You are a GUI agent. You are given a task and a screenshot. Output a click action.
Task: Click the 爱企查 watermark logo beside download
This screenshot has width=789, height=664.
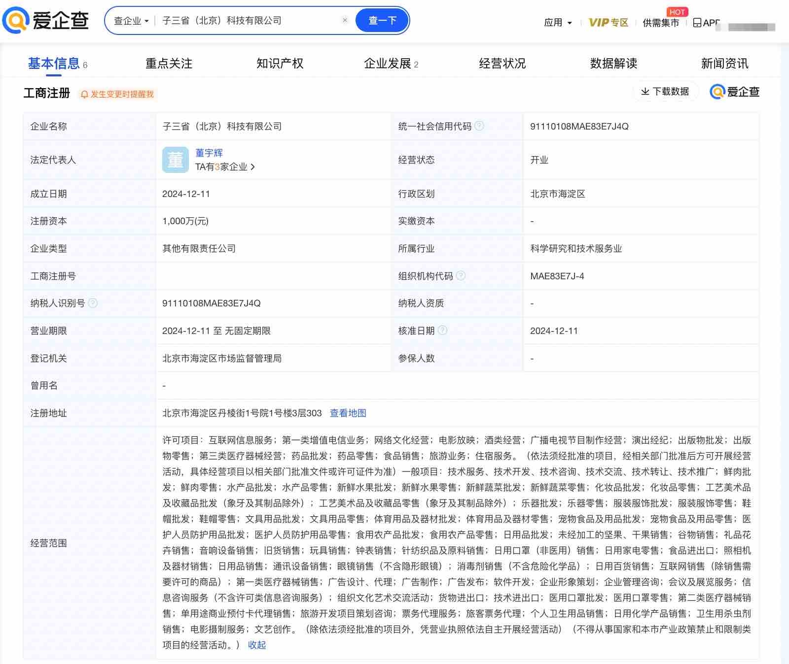tap(734, 92)
